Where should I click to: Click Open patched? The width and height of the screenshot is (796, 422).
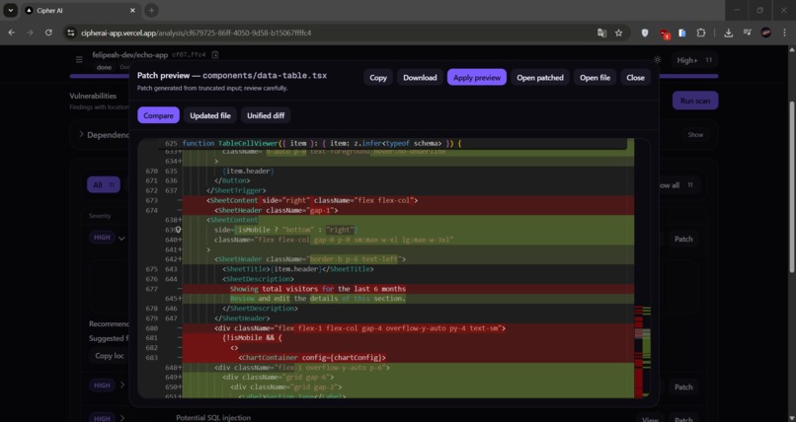[540, 78]
